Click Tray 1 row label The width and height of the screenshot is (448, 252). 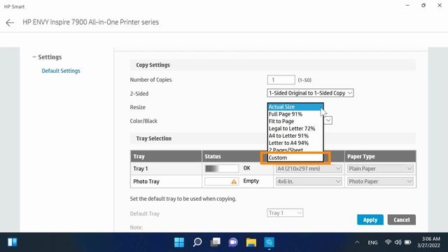[x=141, y=169]
